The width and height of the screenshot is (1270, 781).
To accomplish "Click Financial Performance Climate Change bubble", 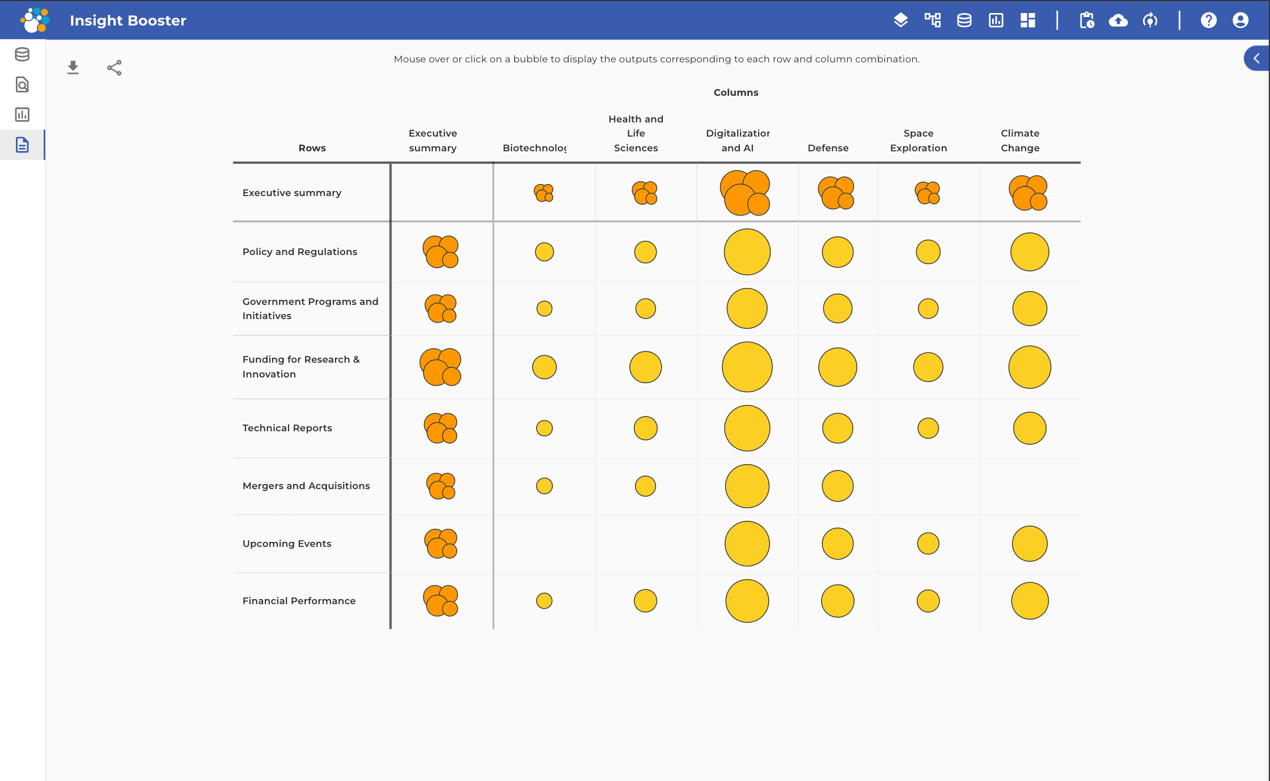I will point(1030,601).
